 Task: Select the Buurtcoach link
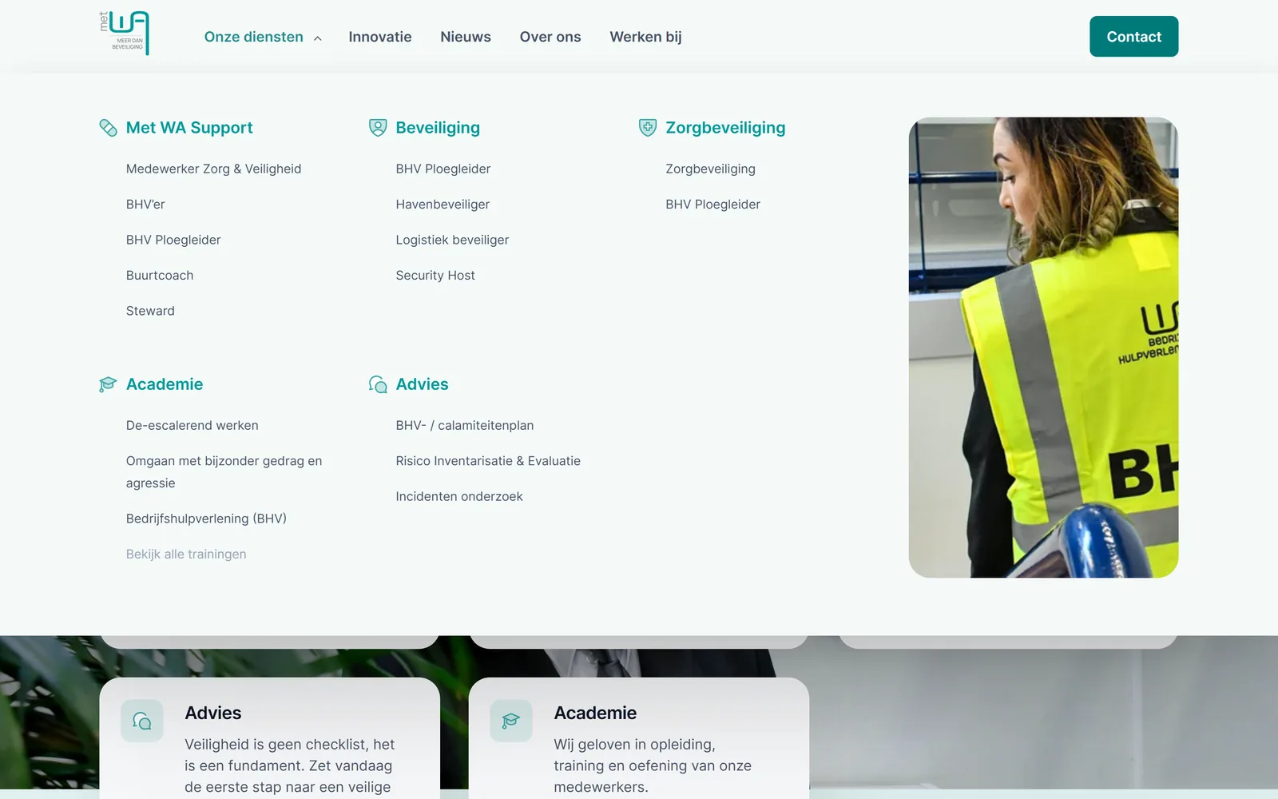point(160,276)
